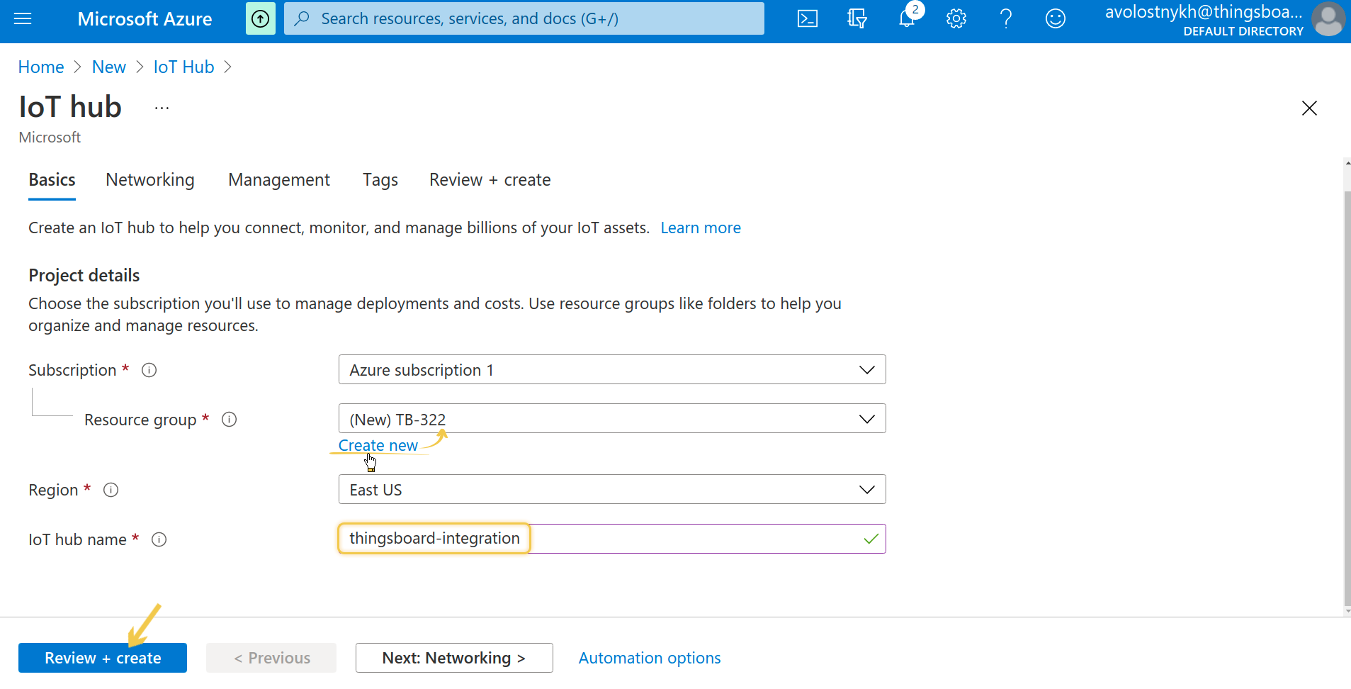The image size is (1351, 689).
Task: Open portal settings via the gear icon
Action: pyautogui.click(x=956, y=19)
